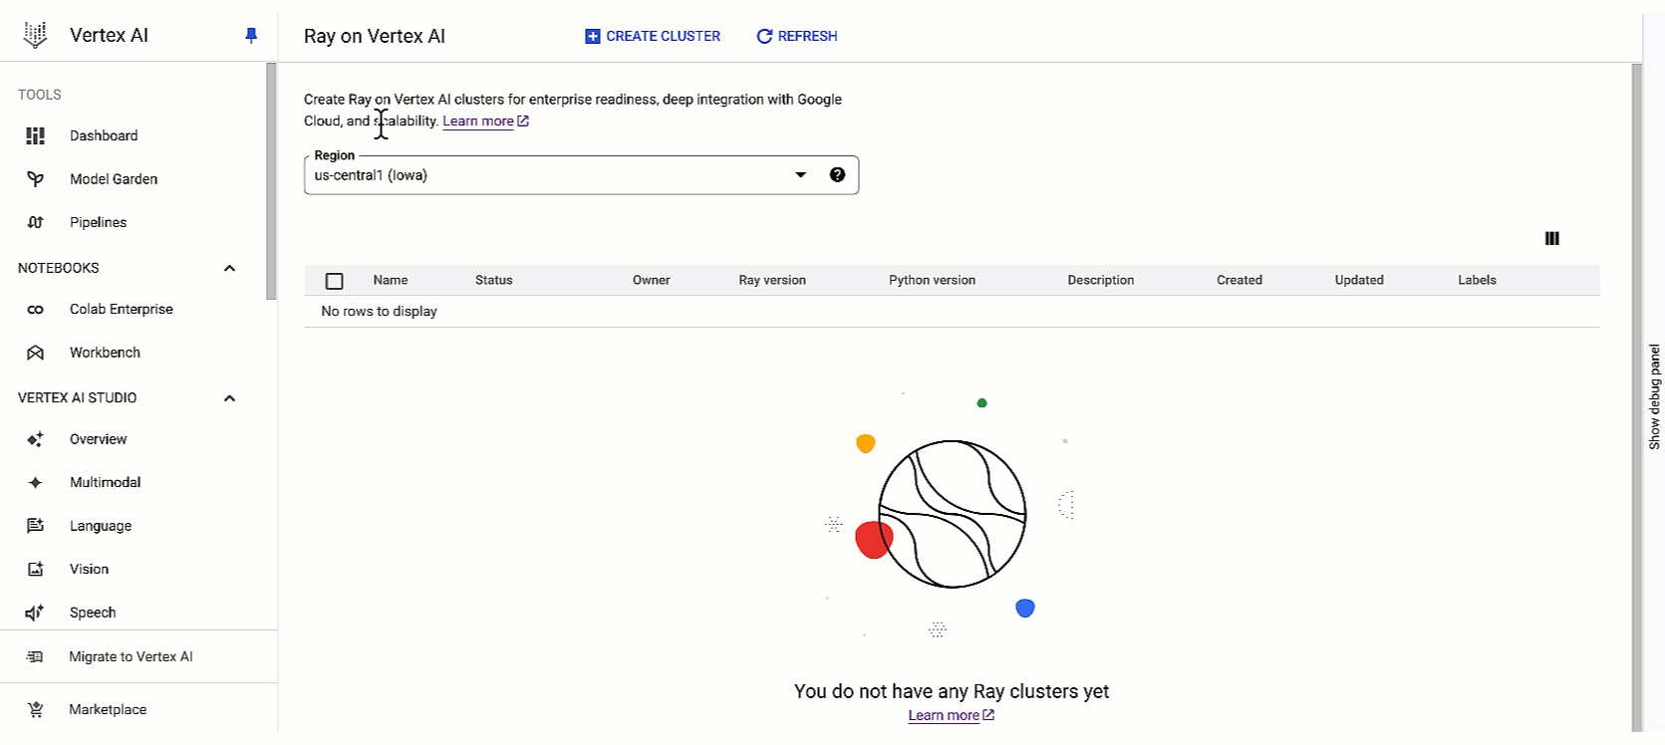Collapse the Vertex AI Studio section
Image resolution: width=1665 pixels, height=745 pixels.
[229, 398]
